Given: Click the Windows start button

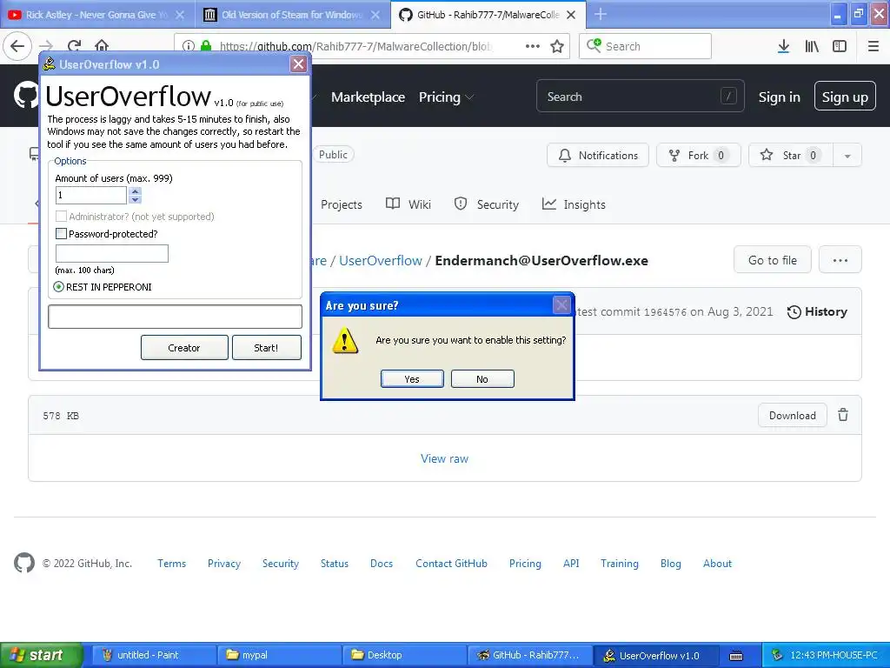Looking at the screenshot, I should pyautogui.click(x=42, y=655).
